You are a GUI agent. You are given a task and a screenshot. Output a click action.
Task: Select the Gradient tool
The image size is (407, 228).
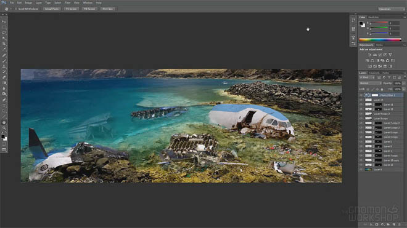[x=4, y=83]
